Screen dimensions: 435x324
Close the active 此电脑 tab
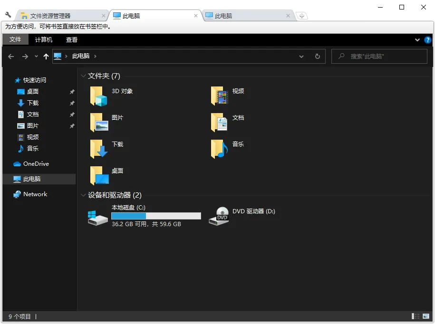[196, 16]
